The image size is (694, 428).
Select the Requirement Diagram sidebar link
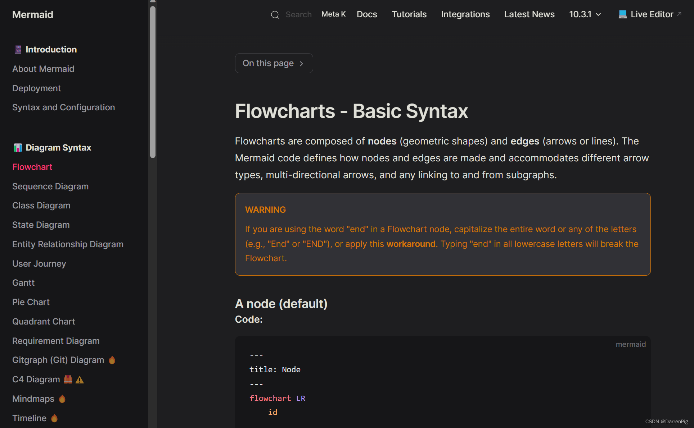click(x=56, y=340)
